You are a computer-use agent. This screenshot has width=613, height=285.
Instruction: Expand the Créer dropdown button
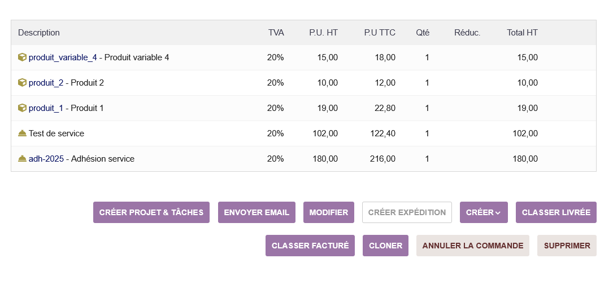[484, 212]
